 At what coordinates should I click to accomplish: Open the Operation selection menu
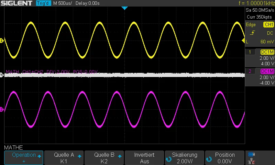click(x=24, y=158)
